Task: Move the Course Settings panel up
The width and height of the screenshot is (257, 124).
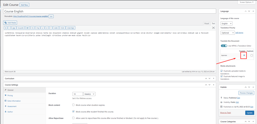Action: (206, 85)
